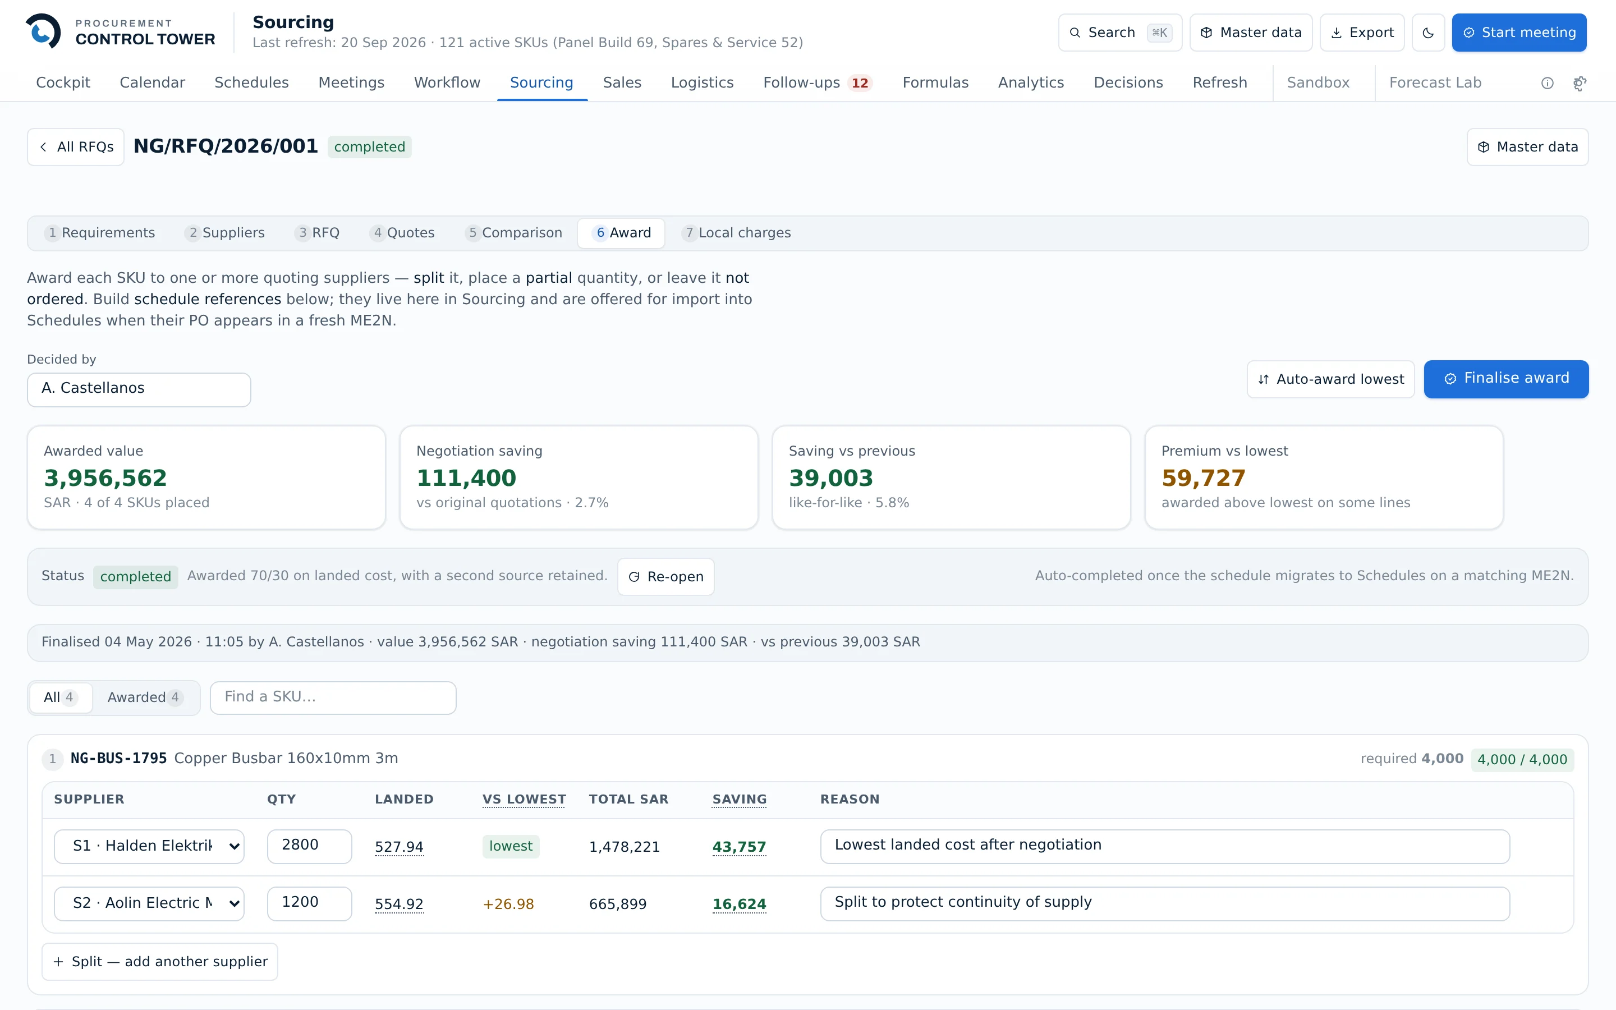Open the Refresh tab
This screenshot has width=1616, height=1010.
[1219, 83]
